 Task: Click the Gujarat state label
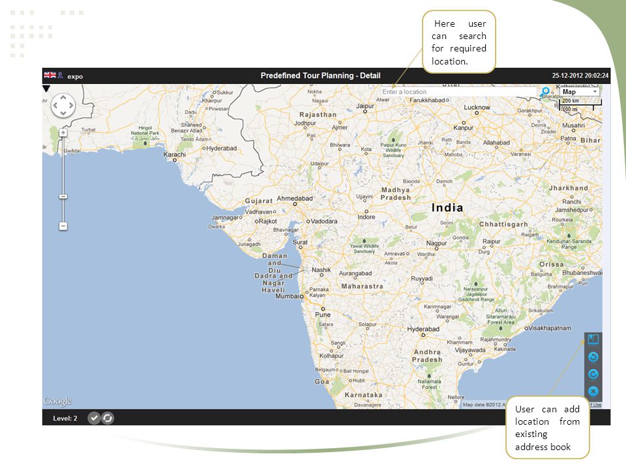259,201
